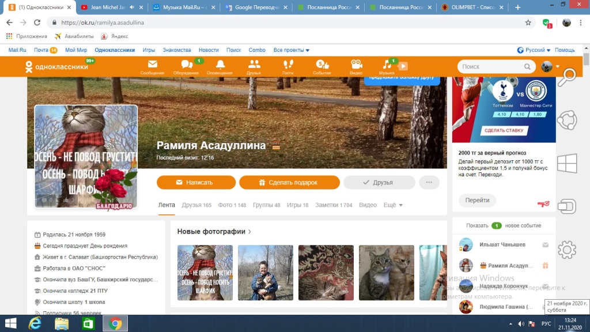Open File Explorer from taskbar
The height and width of the screenshot is (332, 590).
[x=61, y=323]
